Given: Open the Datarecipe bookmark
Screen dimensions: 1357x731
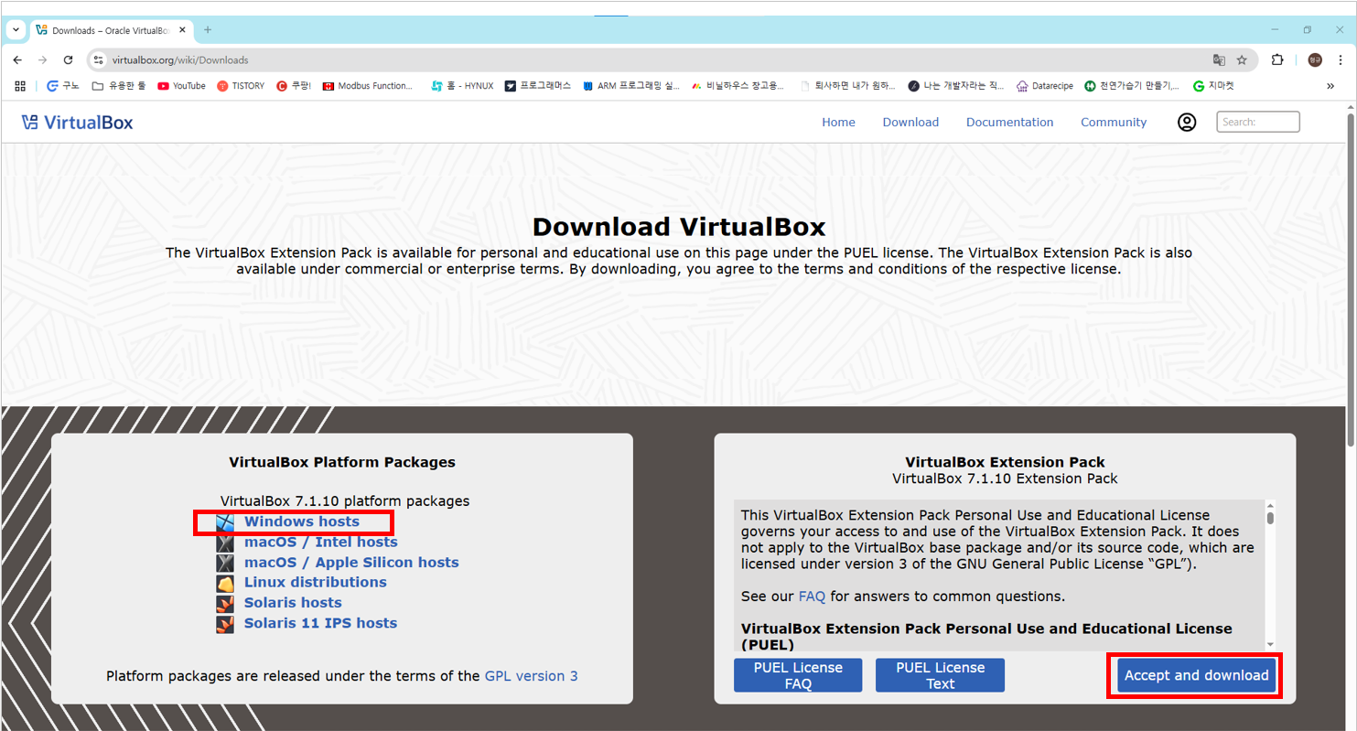Looking at the screenshot, I should (x=1045, y=86).
